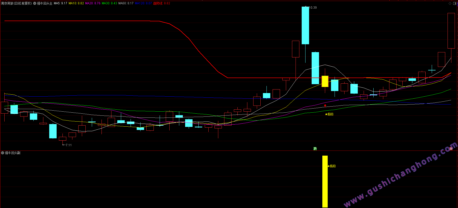Click the green MA30: 8.43 label
This screenshot has height=208, width=458.
(x=109, y=3)
